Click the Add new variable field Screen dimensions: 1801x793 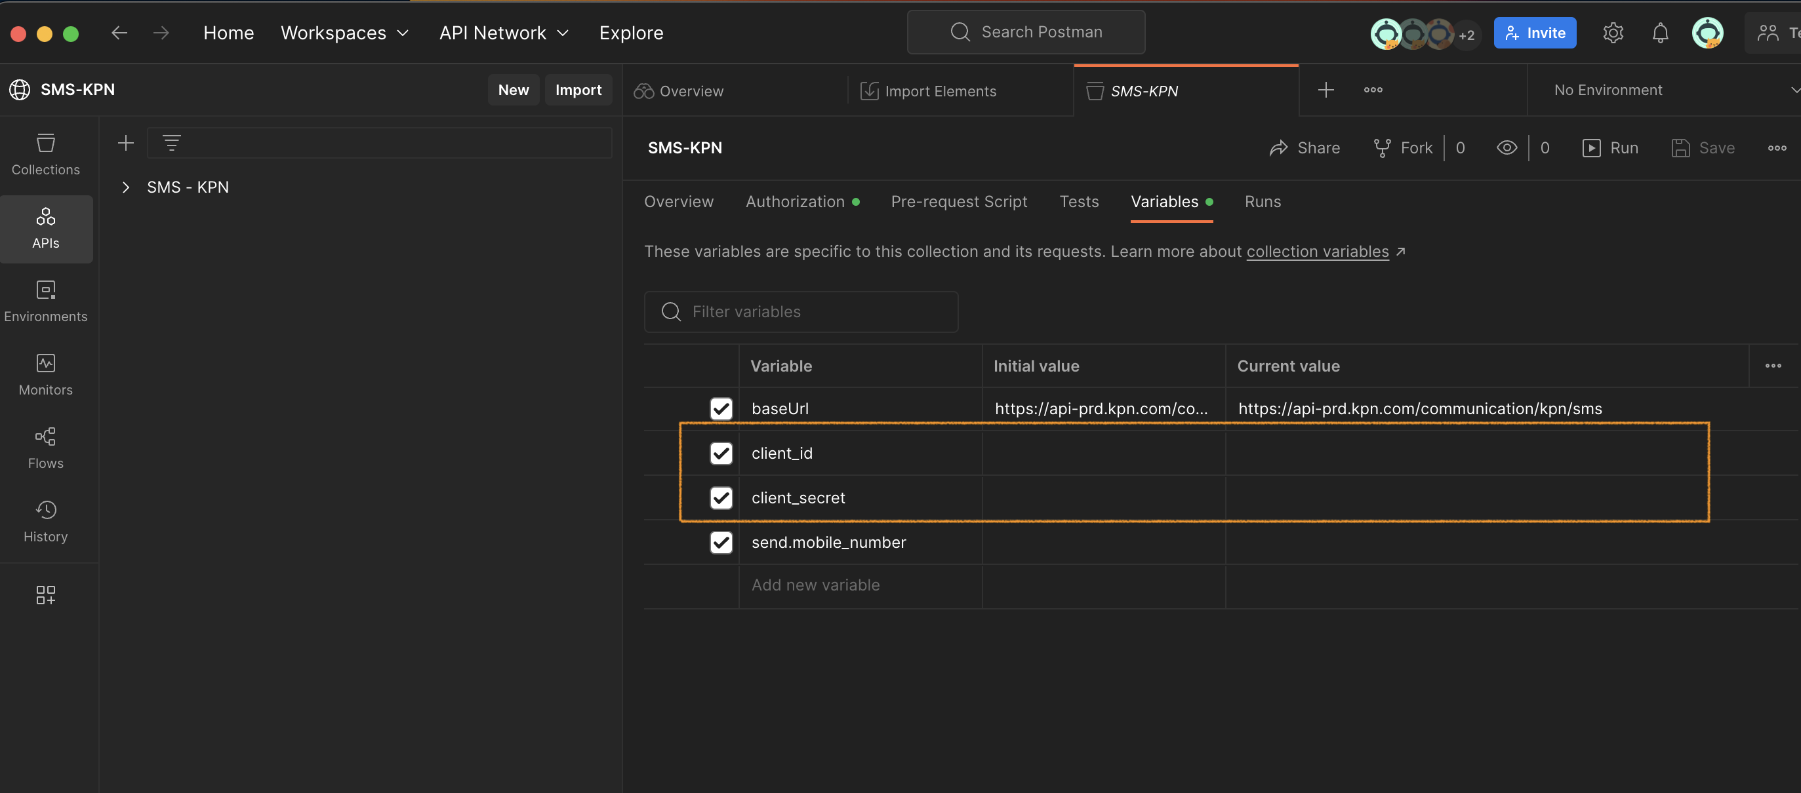pos(860,585)
